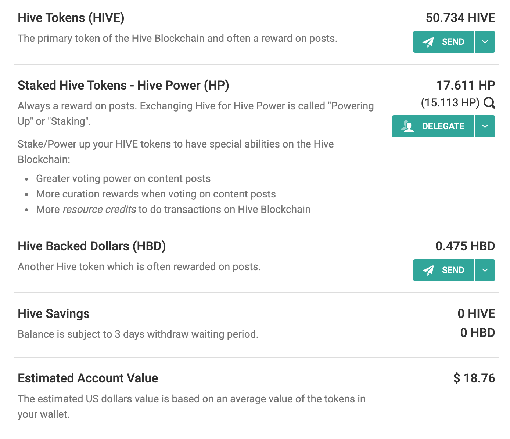Click the Staked Hive Tokens heading

pos(123,85)
